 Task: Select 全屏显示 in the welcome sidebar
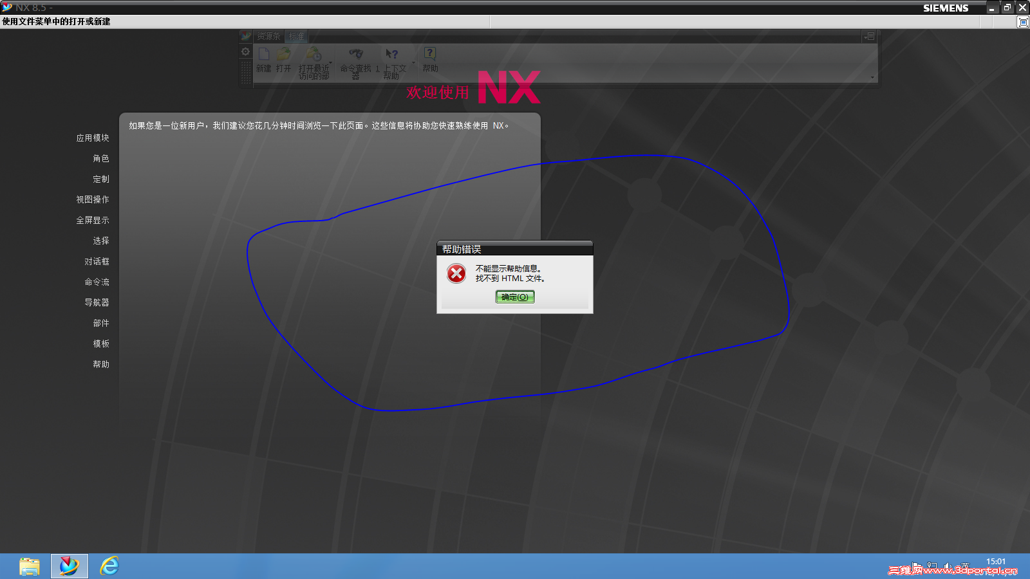pyautogui.click(x=93, y=220)
